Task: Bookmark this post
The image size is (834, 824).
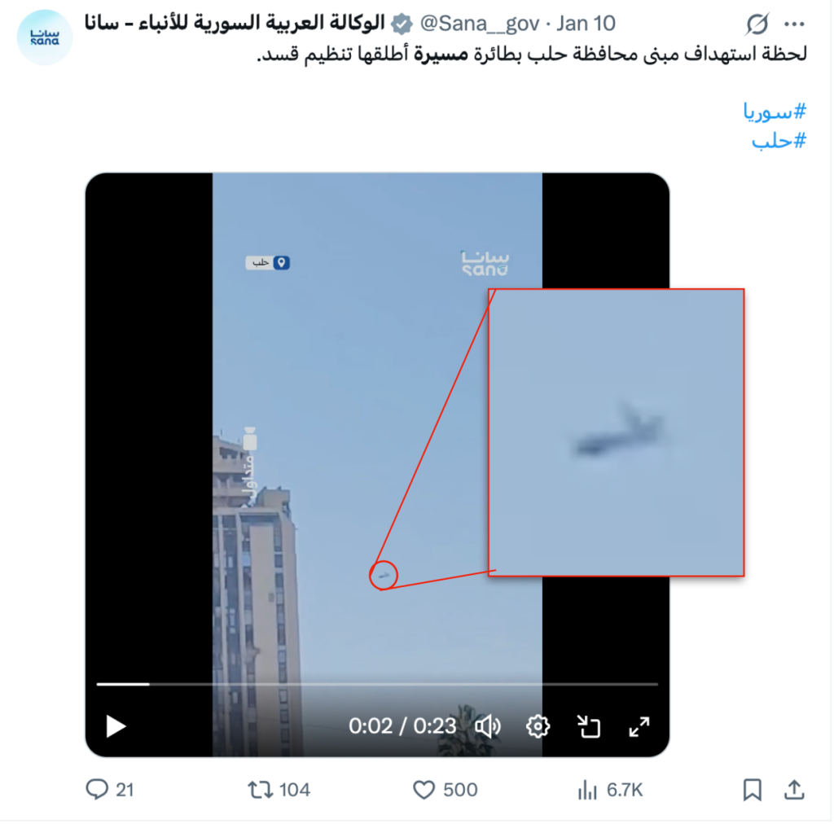Action: [753, 791]
